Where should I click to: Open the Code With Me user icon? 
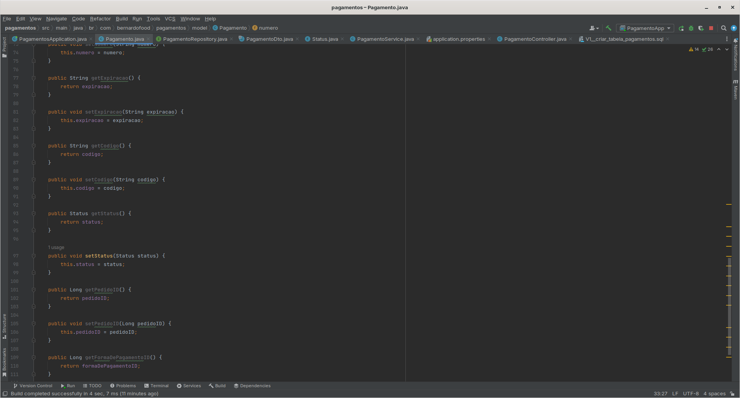point(594,28)
